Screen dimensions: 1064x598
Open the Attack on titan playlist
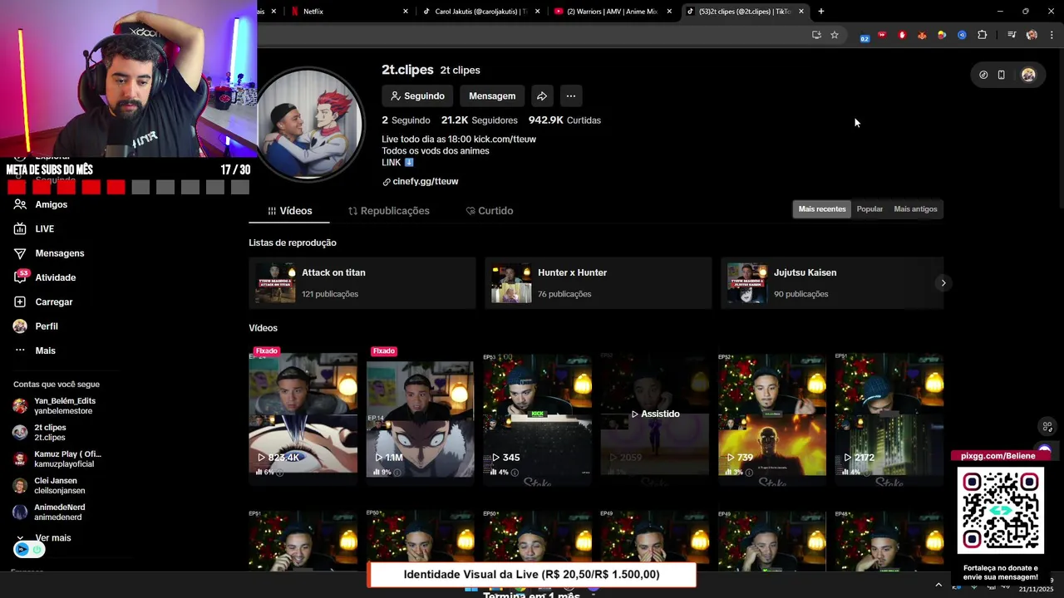(x=362, y=283)
